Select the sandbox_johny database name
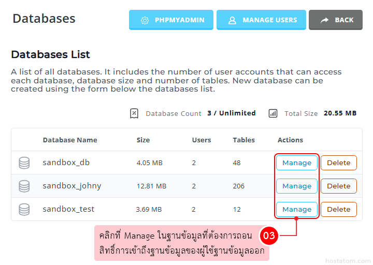This screenshot has width=373, height=265. point(72,186)
